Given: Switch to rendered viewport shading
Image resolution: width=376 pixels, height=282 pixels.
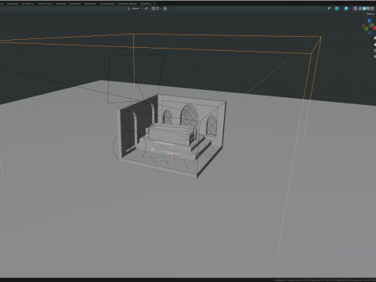Looking at the screenshot, I should click(372, 9).
